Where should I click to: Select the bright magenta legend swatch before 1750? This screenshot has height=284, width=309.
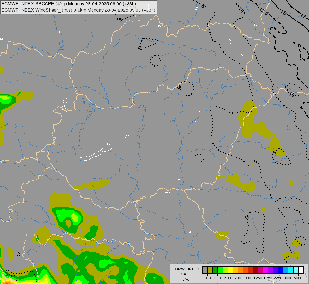click(x=265, y=270)
